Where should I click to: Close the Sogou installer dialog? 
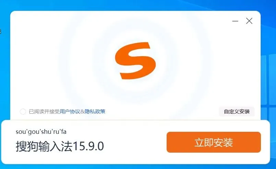pyautogui.click(x=249, y=21)
